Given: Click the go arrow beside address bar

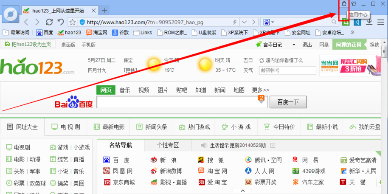Looking at the screenshot, I should [253, 22].
